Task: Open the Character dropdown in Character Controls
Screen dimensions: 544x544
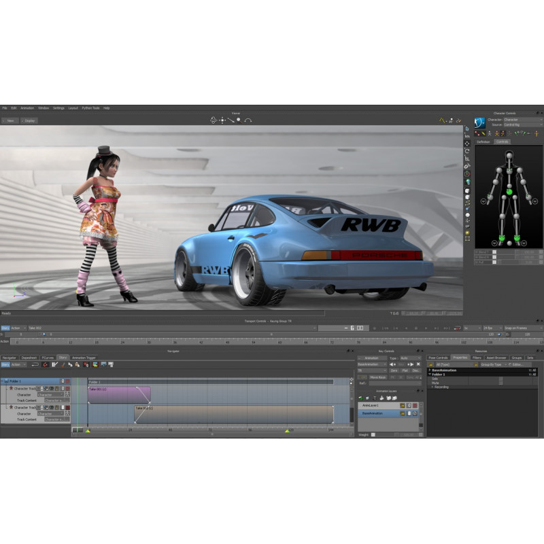Action: point(524,120)
